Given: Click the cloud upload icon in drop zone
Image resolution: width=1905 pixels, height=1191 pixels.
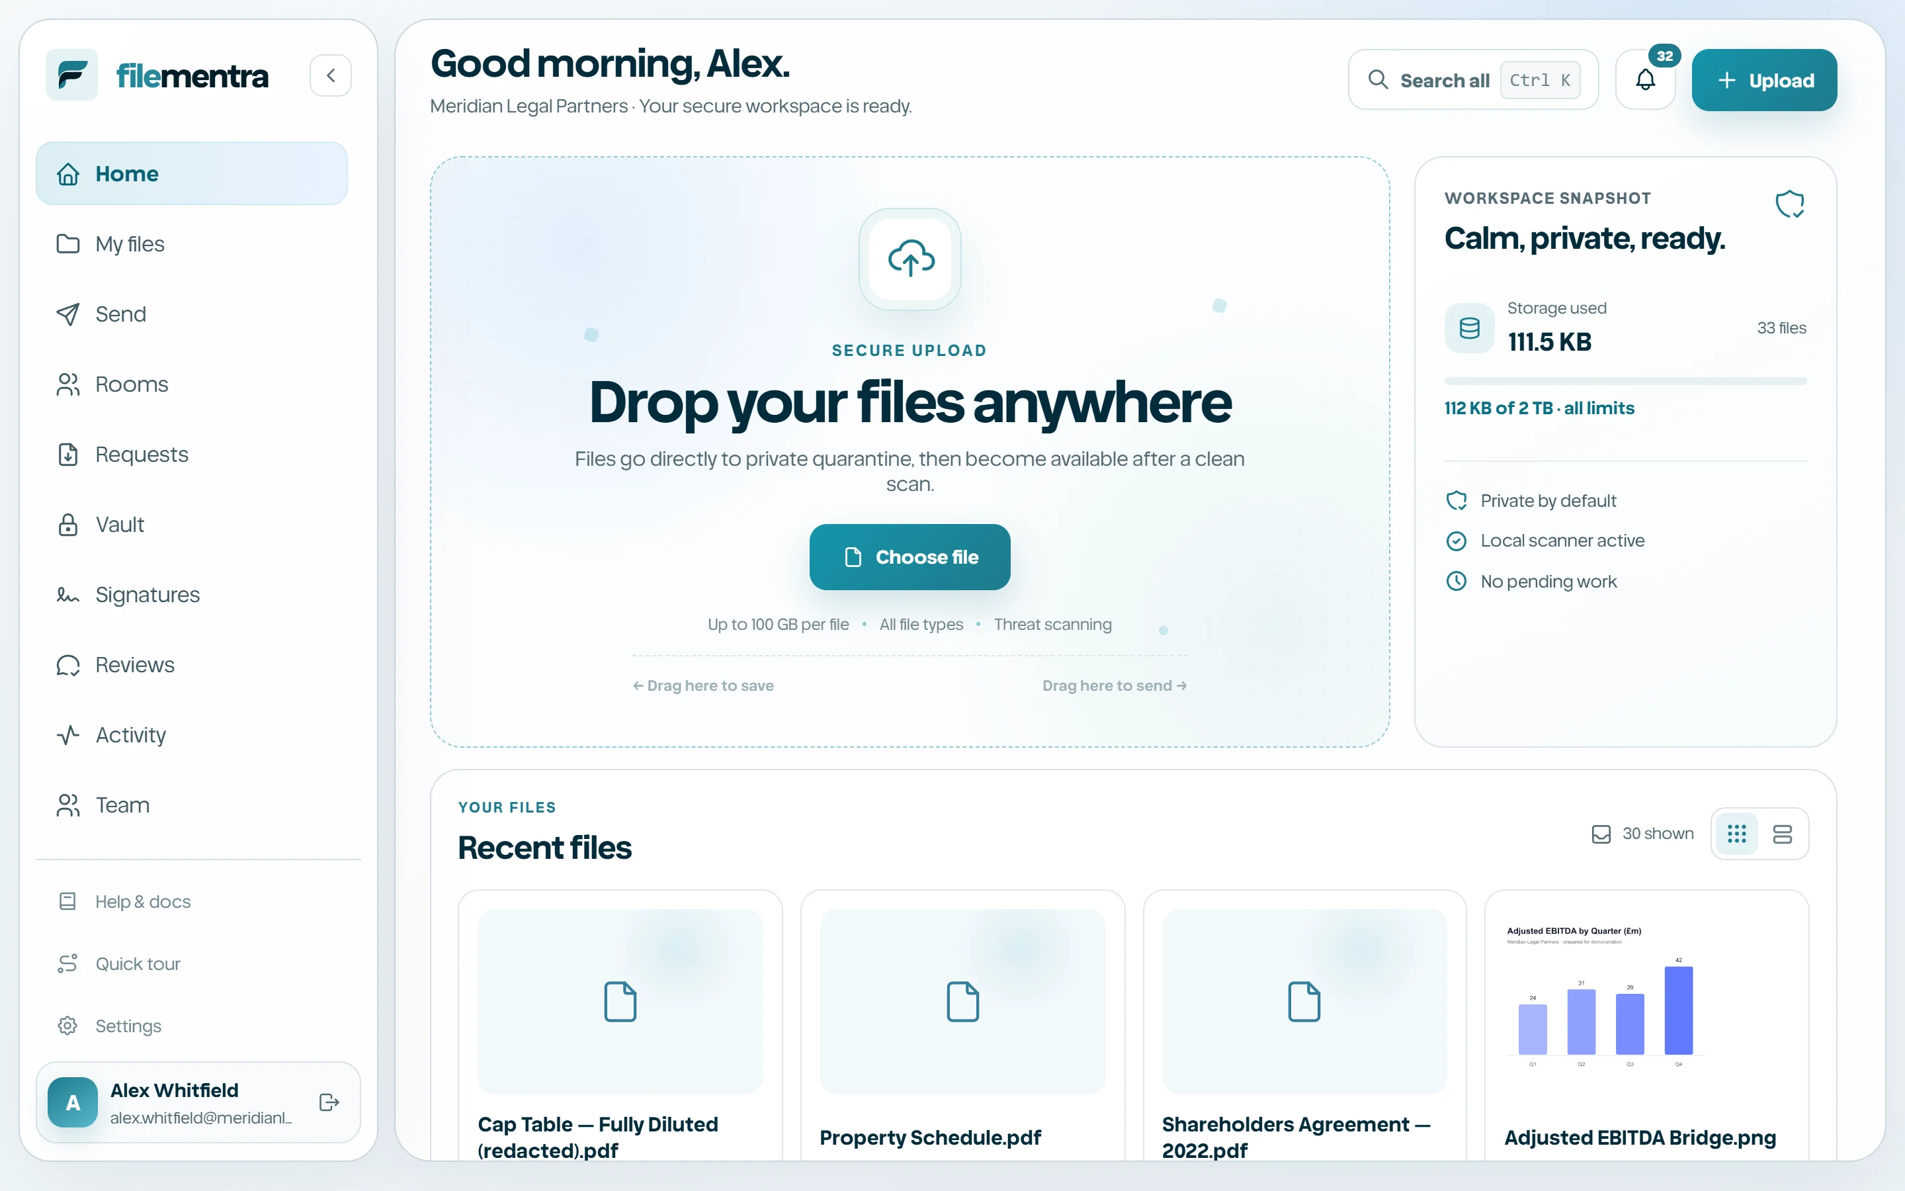Looking at the screenshot, I should click(x=910, y=259).
